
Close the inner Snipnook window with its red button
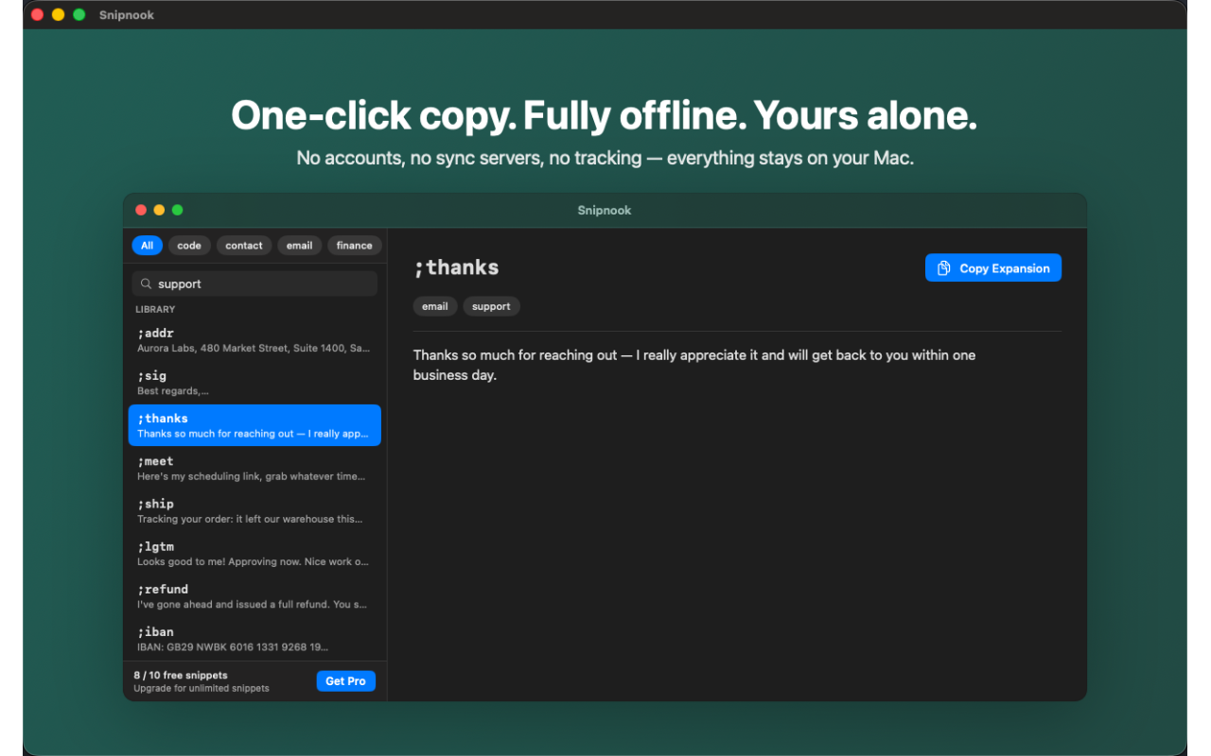tap(141, 210)
